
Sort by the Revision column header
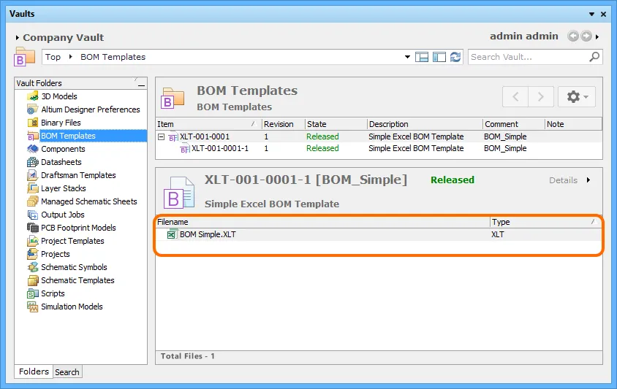coord(284,124)
